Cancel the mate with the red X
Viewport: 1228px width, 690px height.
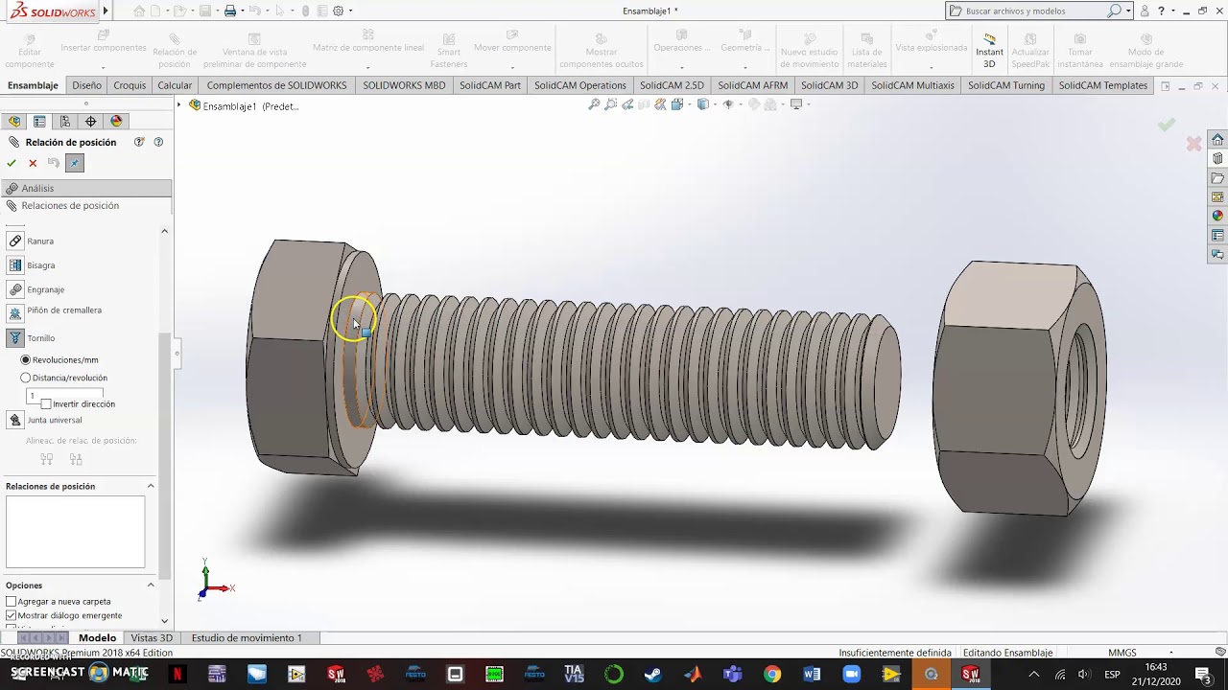click(x=33, y=163)
